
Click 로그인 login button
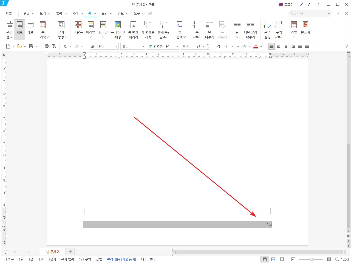(286, 5)
